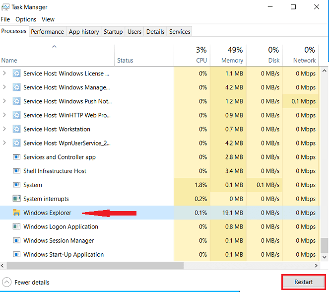This screenshot has height=292, width=329.
Task: Click the 0.2% CPU value of System interrupts
Action: (x=201, y=199)
